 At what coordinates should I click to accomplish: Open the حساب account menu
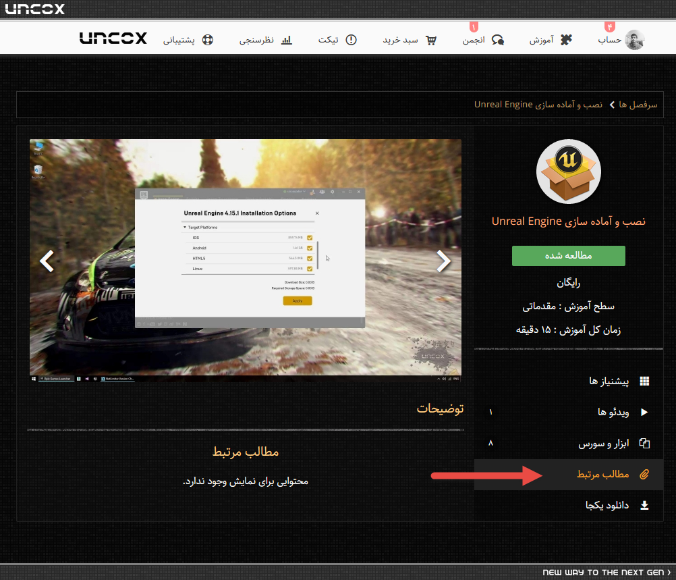coord(609,40)
